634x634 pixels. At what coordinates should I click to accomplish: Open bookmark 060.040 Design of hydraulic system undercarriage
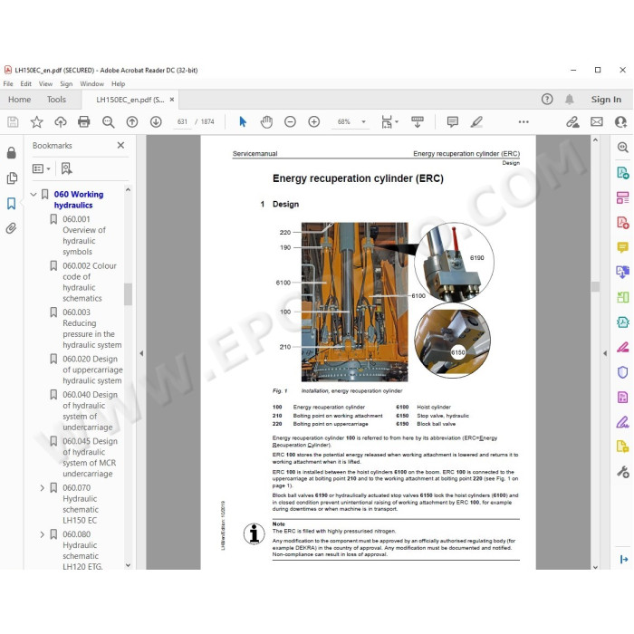point(90,411)
